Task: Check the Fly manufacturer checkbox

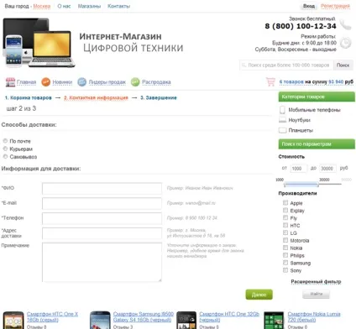Action: [x=285, y=217]
